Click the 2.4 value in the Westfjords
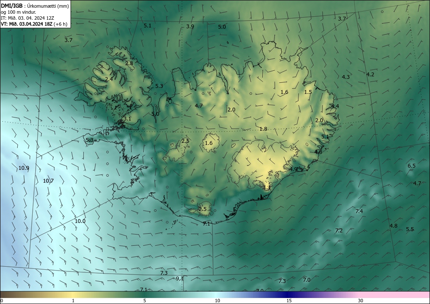 109,79
